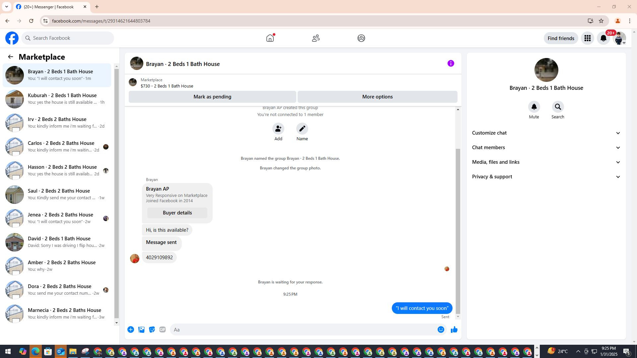The width and height of the screenshot is (637, 358).
Task: Search within the conversation
Action: click(x=558, y=107)
